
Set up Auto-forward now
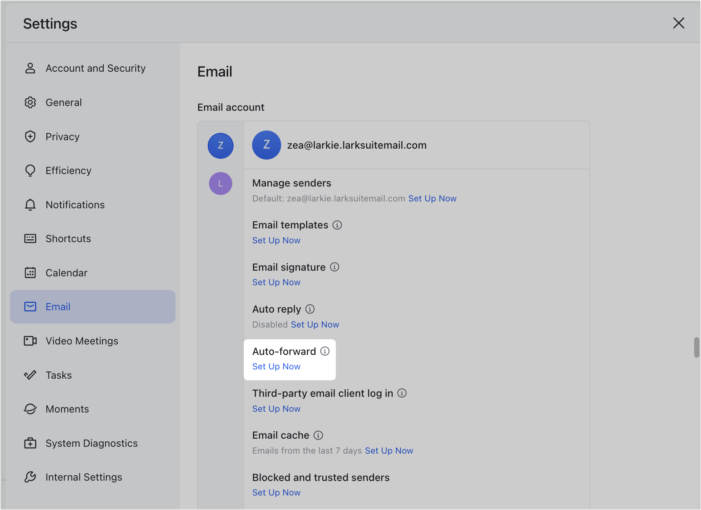276,366
